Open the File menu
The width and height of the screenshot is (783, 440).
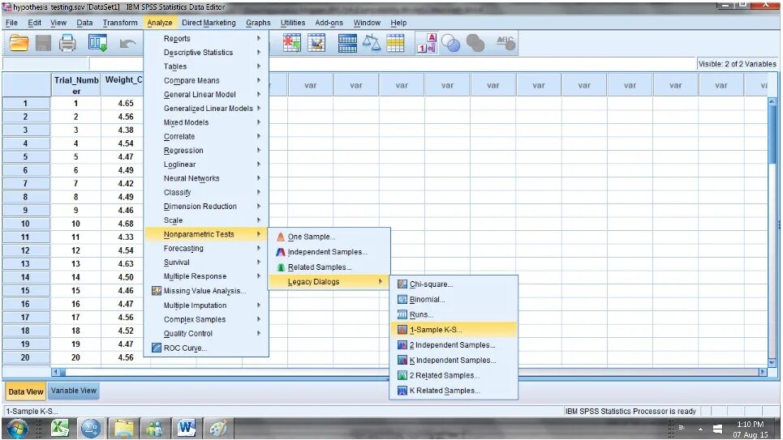[11, 23]
